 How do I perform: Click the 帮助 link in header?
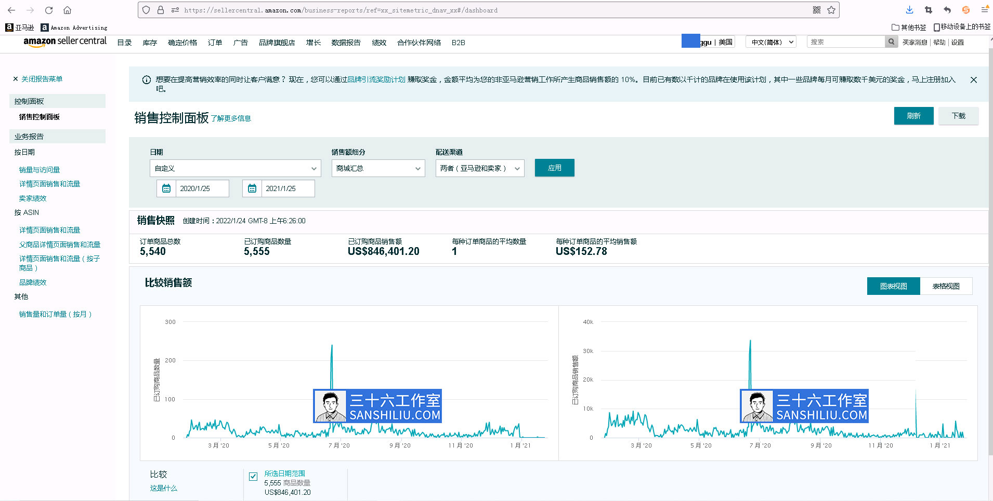[939, 43]
